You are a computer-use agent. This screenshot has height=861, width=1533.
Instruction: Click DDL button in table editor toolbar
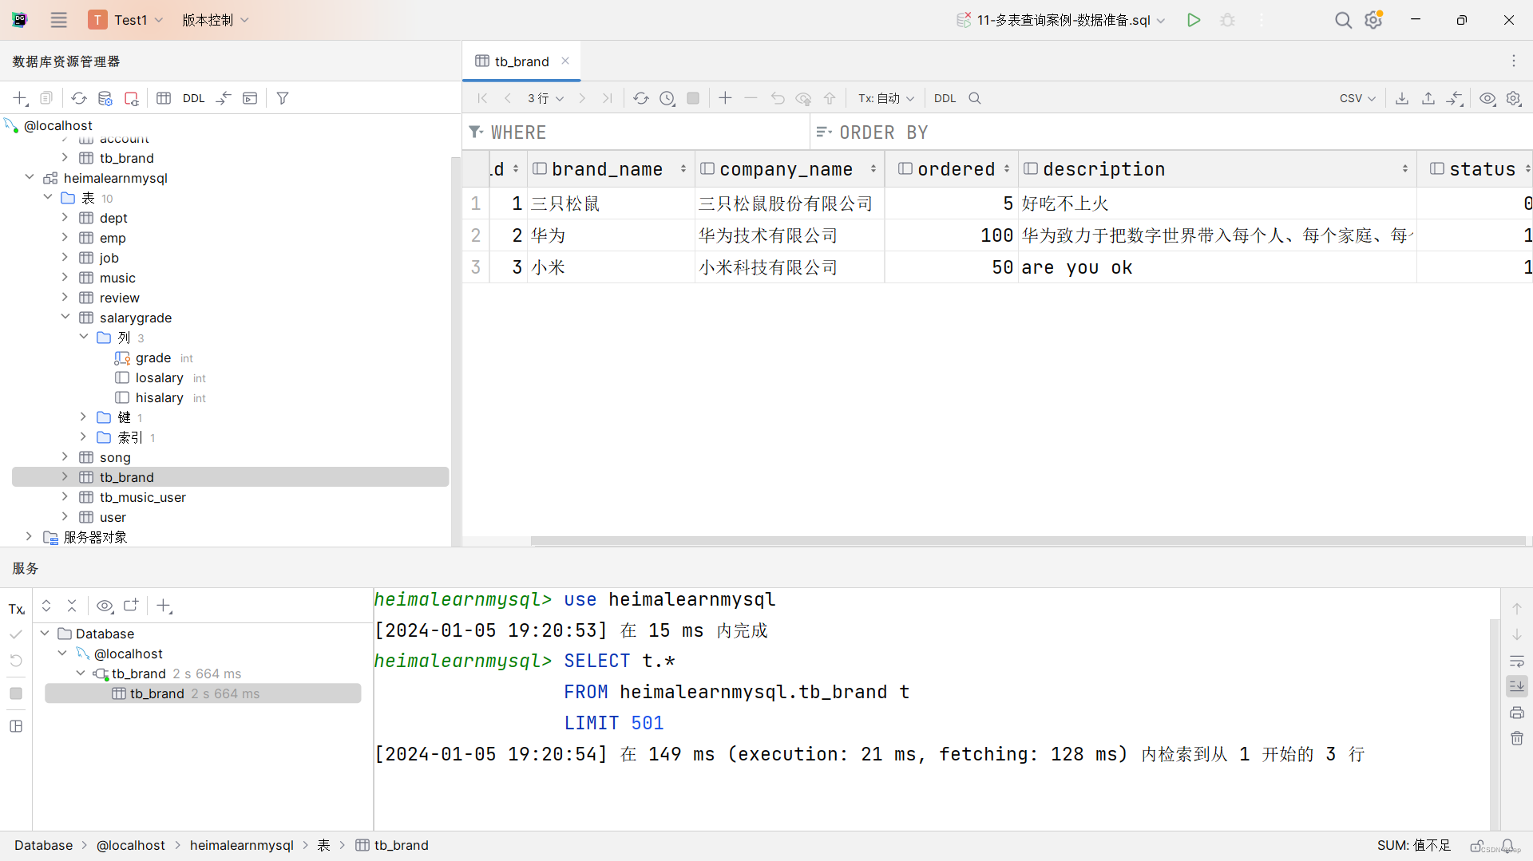945,98
